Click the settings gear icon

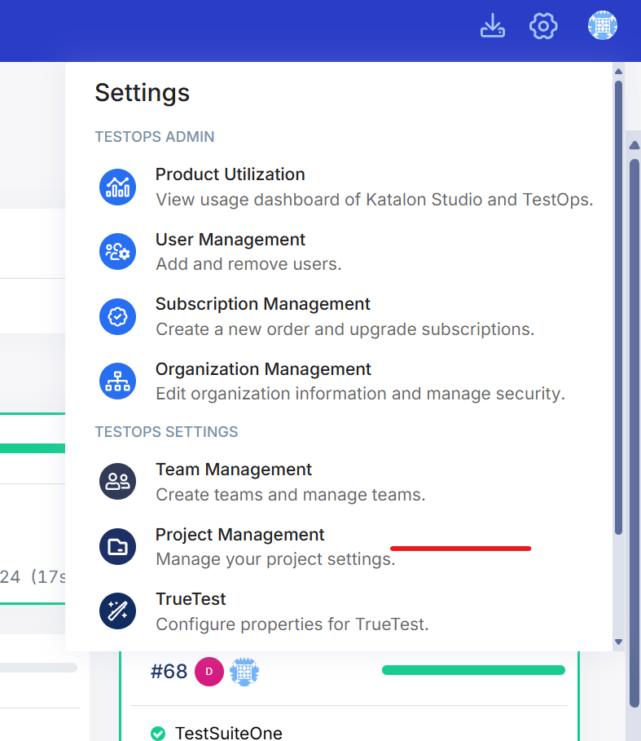pos(543,26)
